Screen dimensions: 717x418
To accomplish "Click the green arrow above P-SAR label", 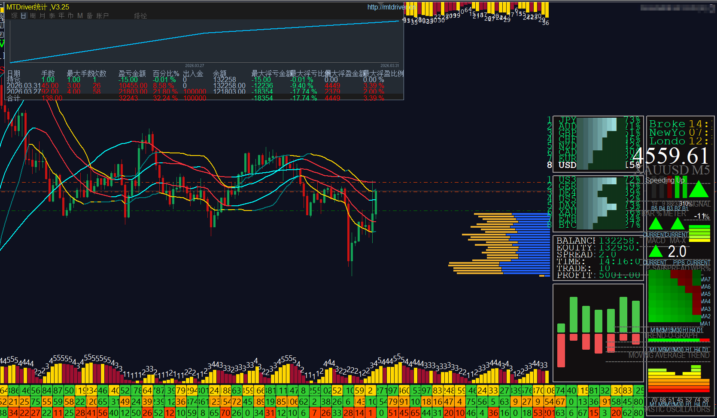I will [x=656, y=251].
